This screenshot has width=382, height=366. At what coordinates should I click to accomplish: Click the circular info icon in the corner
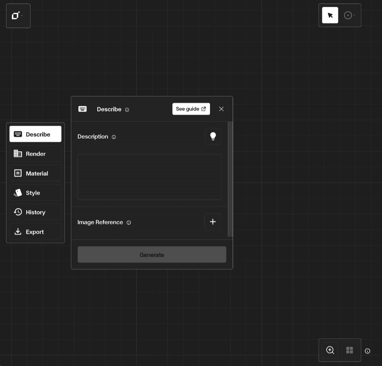[x=367, y=351]
